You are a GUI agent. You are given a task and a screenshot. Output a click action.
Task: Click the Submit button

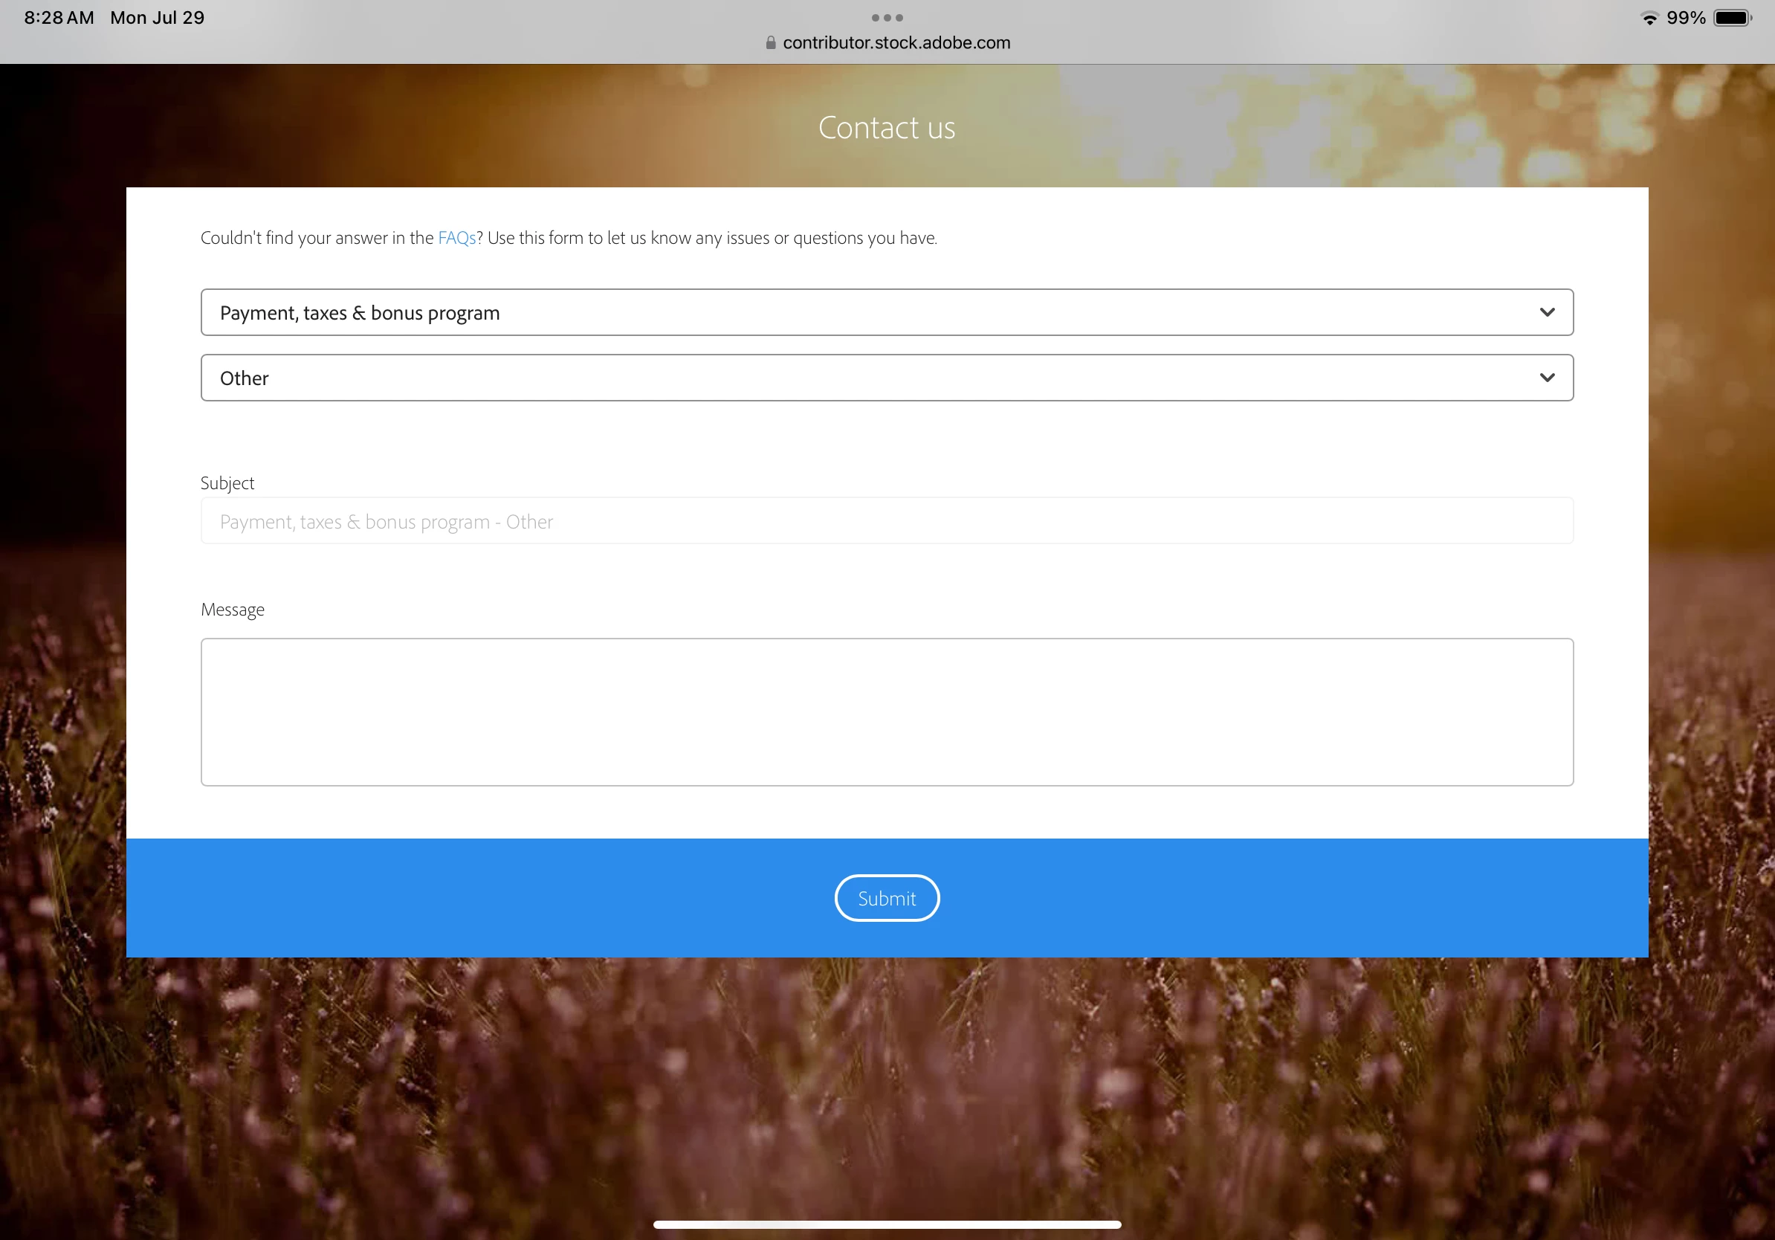point(887,898)
